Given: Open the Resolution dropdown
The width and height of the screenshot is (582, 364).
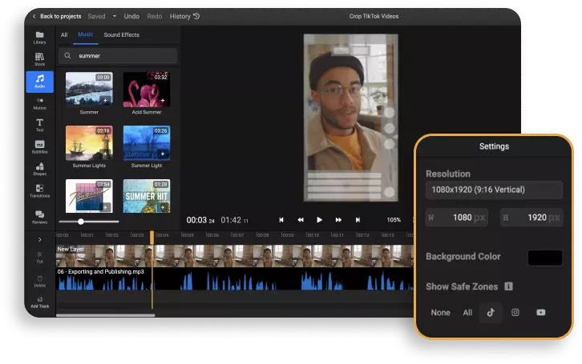Looking at the screenshot, I should point(494,190).
